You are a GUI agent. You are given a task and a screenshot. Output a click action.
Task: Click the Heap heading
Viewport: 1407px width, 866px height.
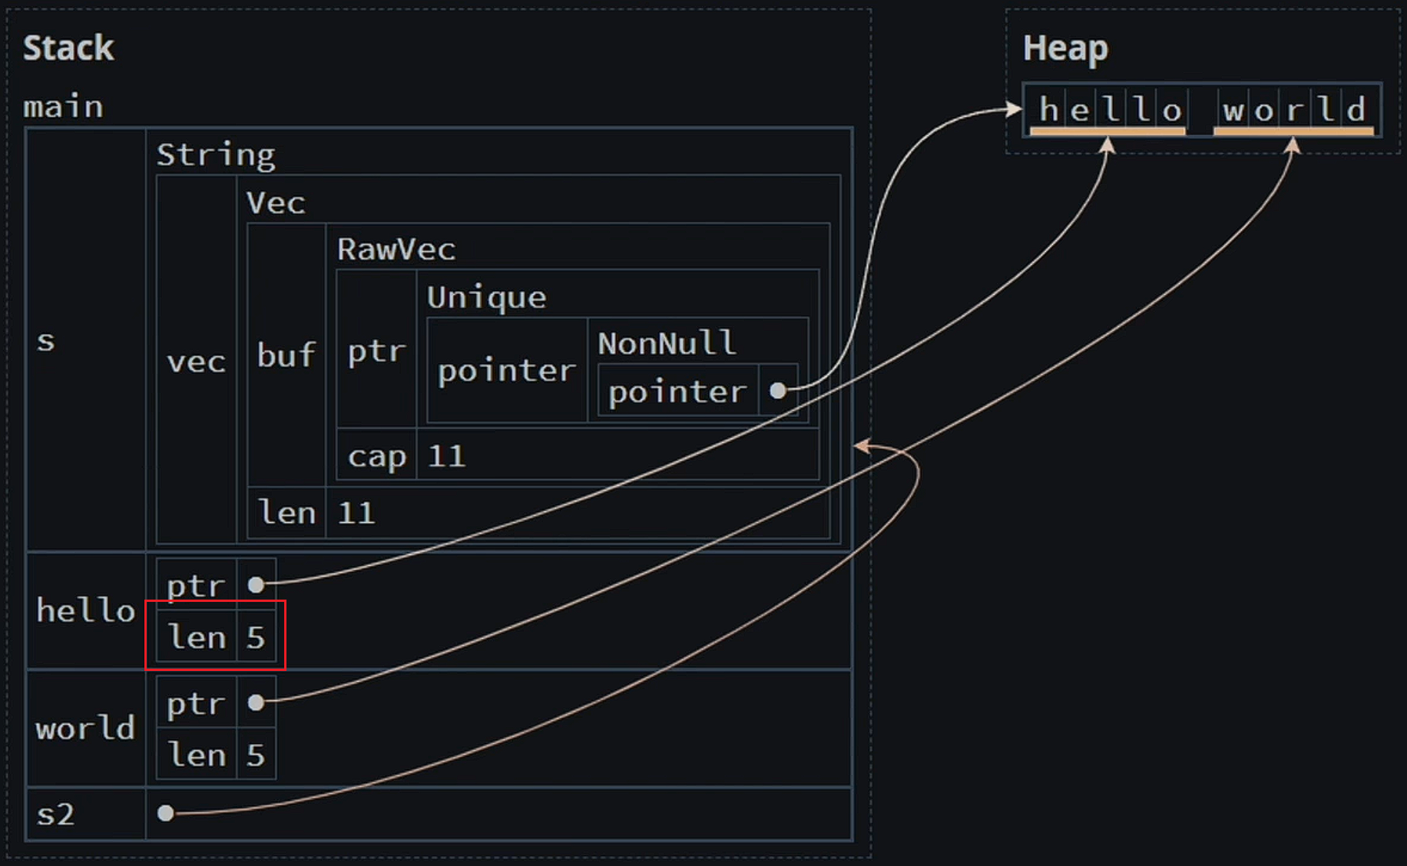tap(1065, 48)
